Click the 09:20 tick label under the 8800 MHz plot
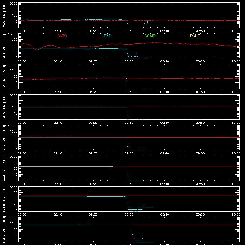Screen dimensions: 245x245 click(x=93, y=215)
